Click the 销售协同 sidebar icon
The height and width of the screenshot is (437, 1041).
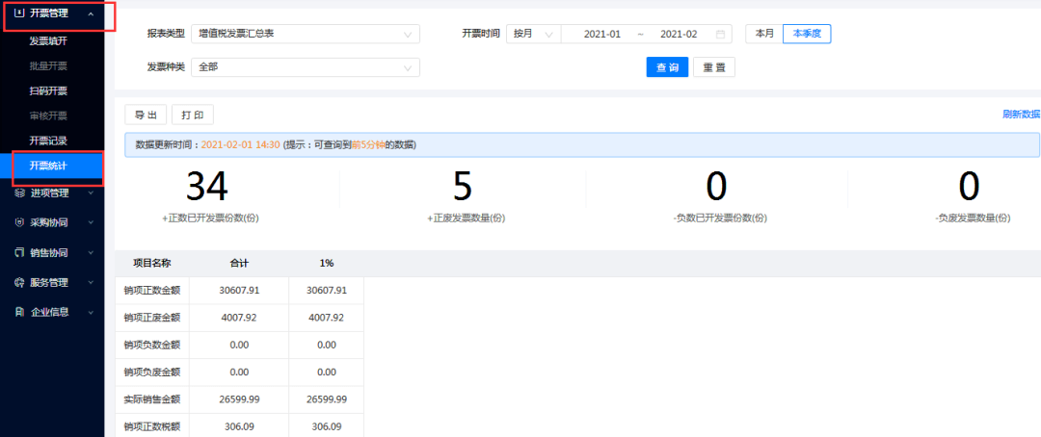pyautogui.click(x=19, y=252)
